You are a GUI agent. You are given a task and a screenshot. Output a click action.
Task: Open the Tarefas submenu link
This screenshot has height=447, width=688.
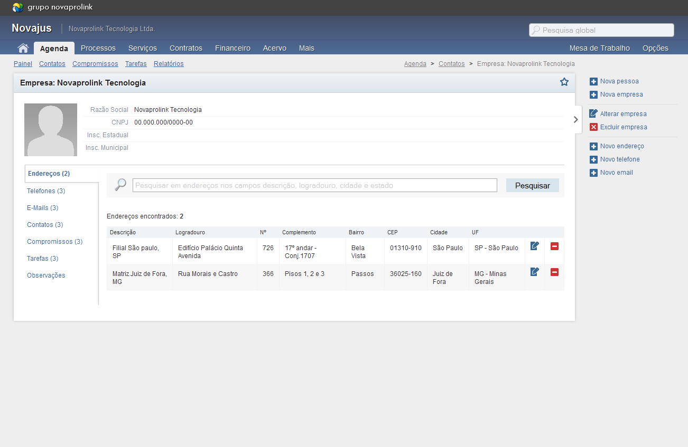point(136,64)
